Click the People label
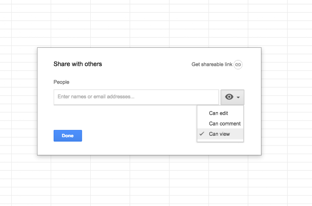The width and height of the screenshot is (312, 206). coord(61,82)
